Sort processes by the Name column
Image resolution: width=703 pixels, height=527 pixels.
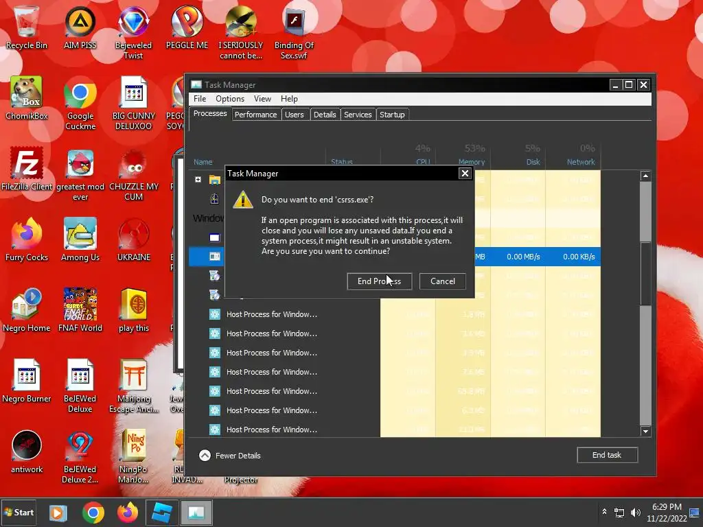[203, 162]
